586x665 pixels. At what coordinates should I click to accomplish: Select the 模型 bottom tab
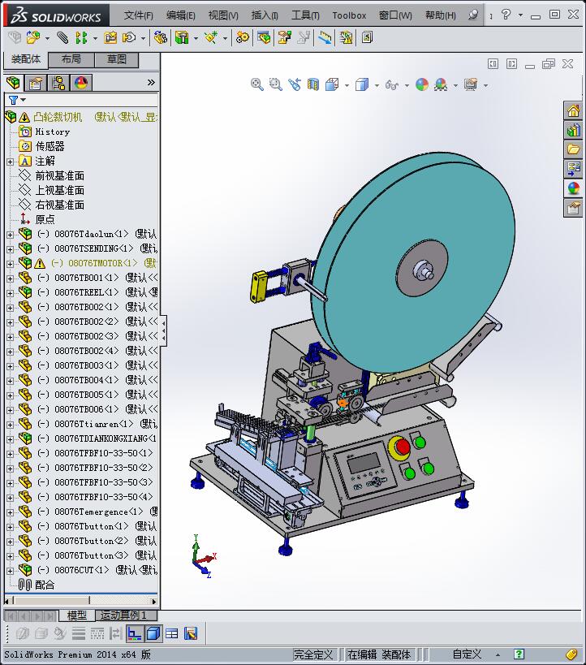click(x=77, y=615)
